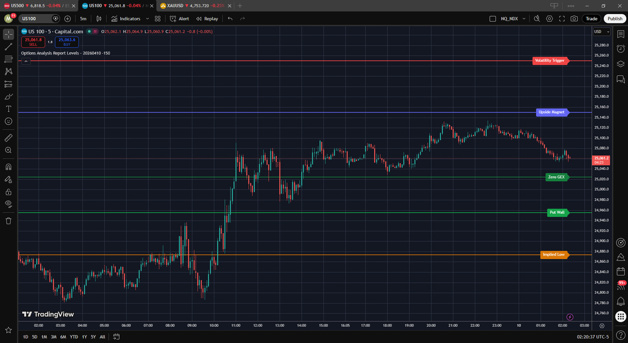
Task: Open the emoji icons tool
Action: pos(8,121)
